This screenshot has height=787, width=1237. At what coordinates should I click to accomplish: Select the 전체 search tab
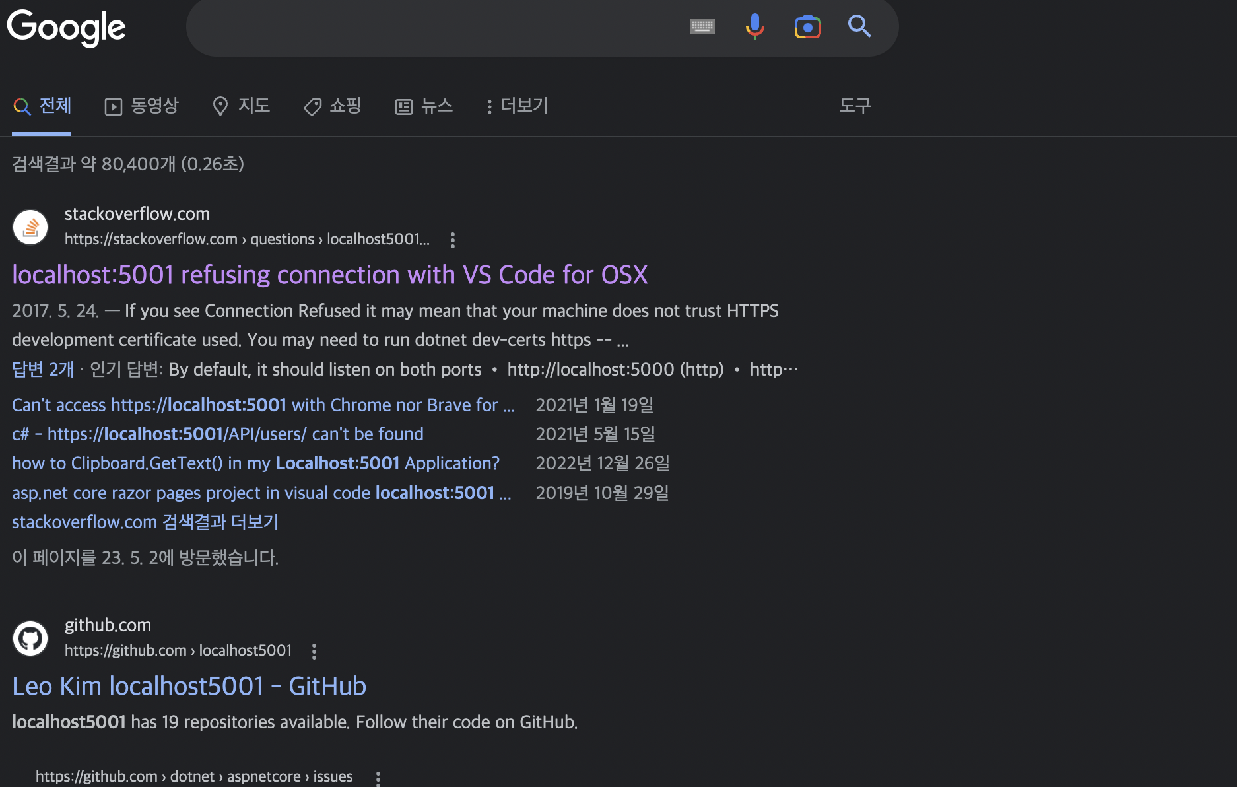tap(42, 106)
